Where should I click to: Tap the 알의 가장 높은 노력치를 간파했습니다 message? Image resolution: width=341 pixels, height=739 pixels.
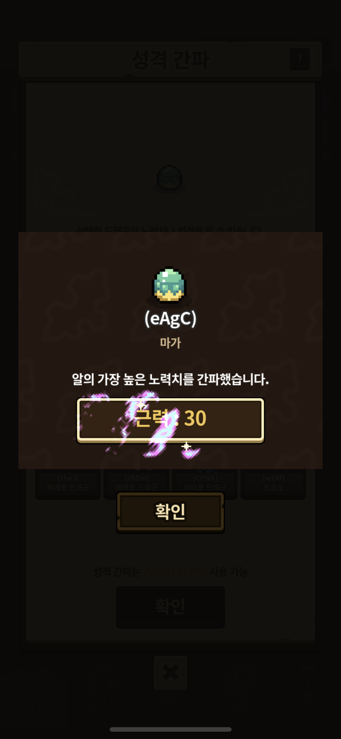click(x=170, y=379)
